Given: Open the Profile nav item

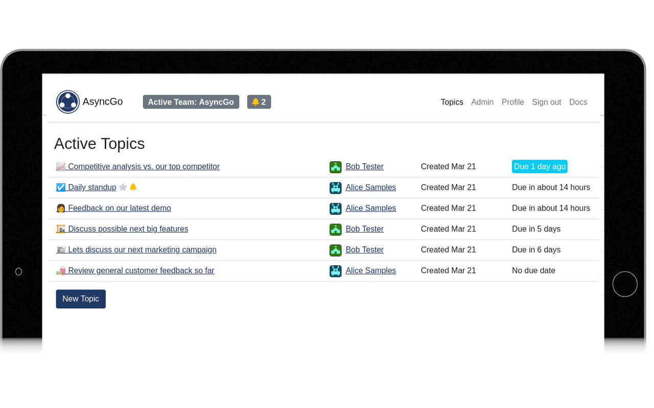Looking at the screenshot, I should [513, 102].
